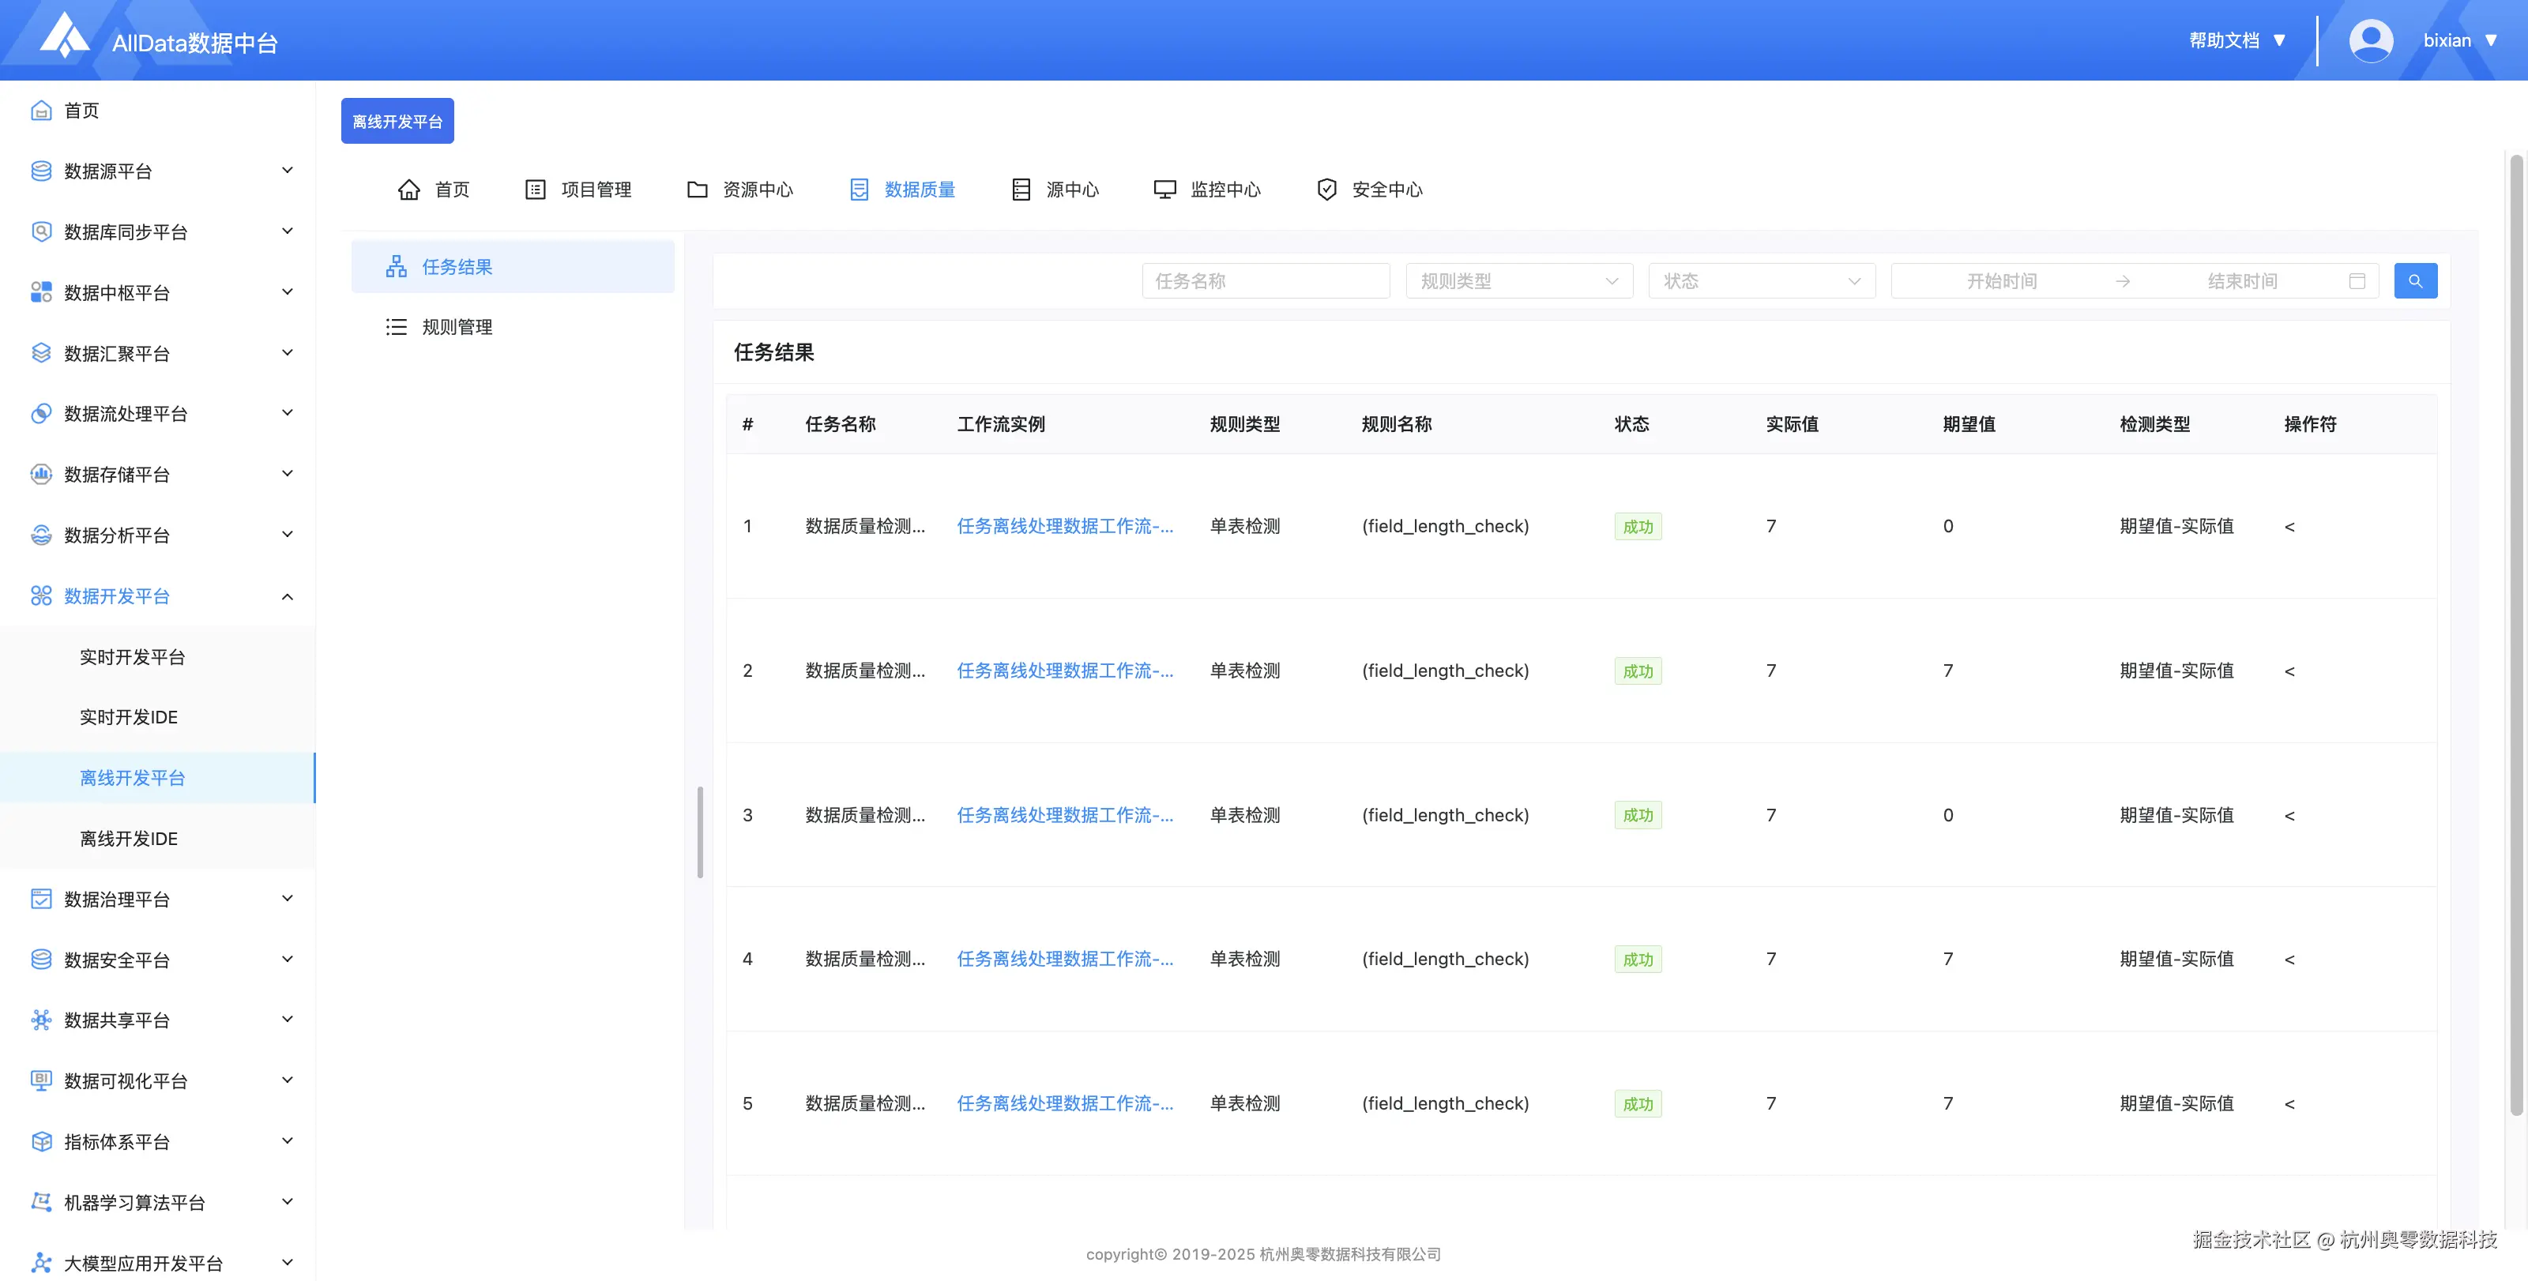The image size is (2528, 1281).
Task: Collapse the 数据开发平台 chevron
Action: (x=288, y=596)
